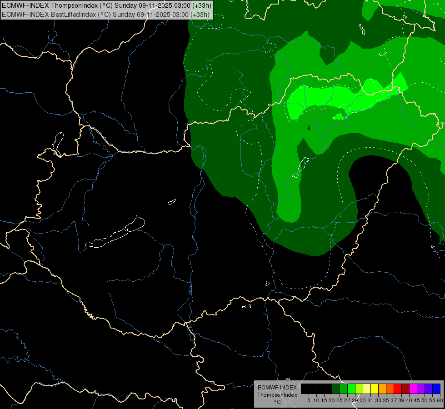Viewport: 445px width, 409px height.
Task: Click the legend tick label 60
Action: pos(440,400)
